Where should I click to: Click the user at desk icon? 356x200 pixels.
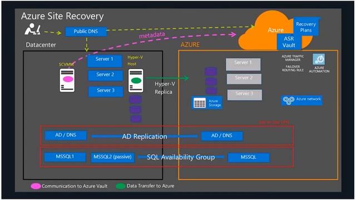point(32,29)
